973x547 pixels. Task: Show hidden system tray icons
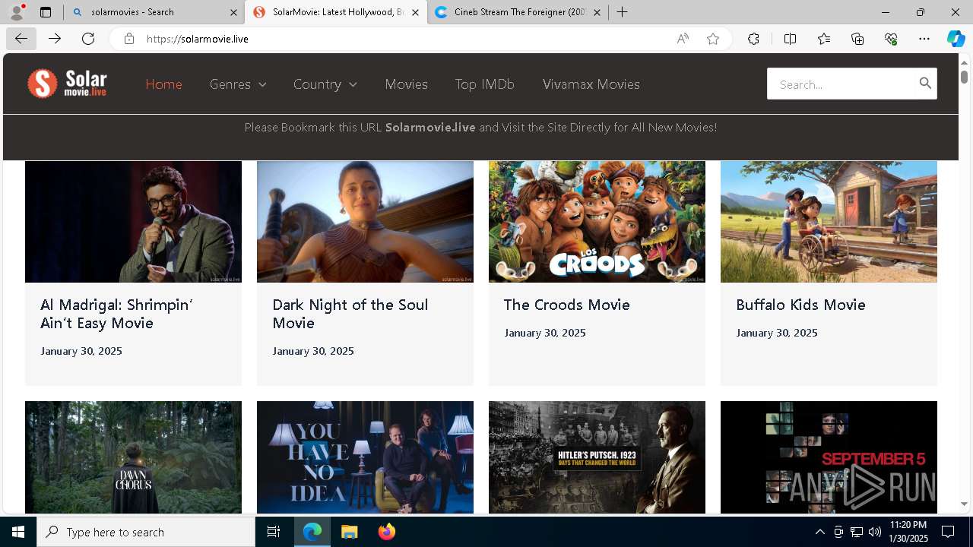point(819,532)
